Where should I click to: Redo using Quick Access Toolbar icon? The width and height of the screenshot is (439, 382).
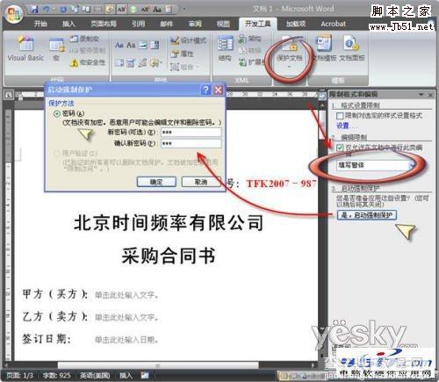(x=63, y=10)
